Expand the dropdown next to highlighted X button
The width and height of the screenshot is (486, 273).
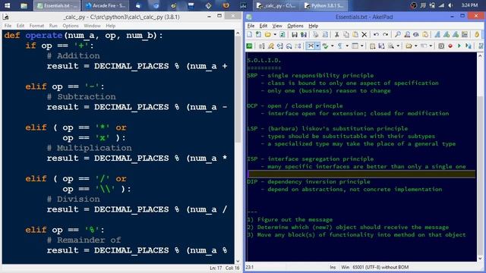(x=317, y=45)
